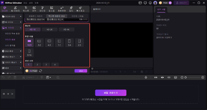
Task: Open 이미지 생성 (Image Generation) in the sidebar
Action: 10,40
